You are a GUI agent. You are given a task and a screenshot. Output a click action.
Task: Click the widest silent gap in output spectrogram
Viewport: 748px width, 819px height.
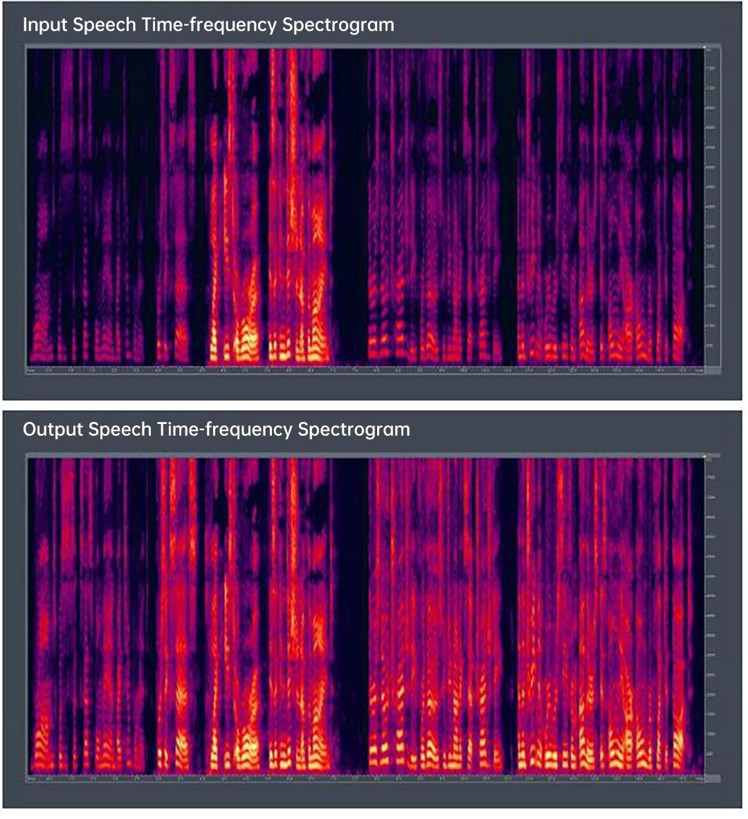351,616
